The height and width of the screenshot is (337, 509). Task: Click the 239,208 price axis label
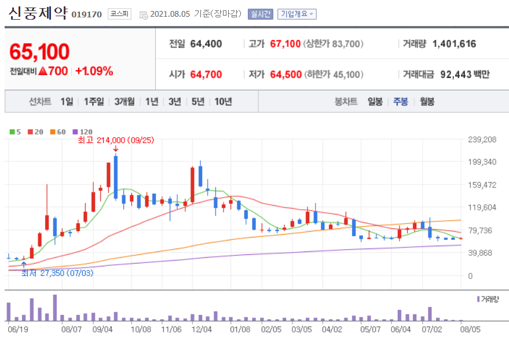(482, 140)
